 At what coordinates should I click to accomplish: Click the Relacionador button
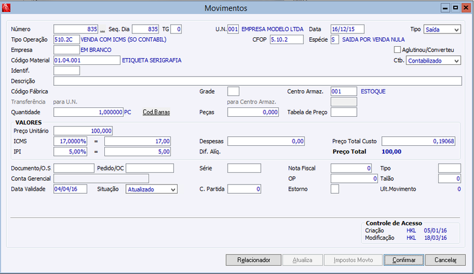tap(253, 260)
